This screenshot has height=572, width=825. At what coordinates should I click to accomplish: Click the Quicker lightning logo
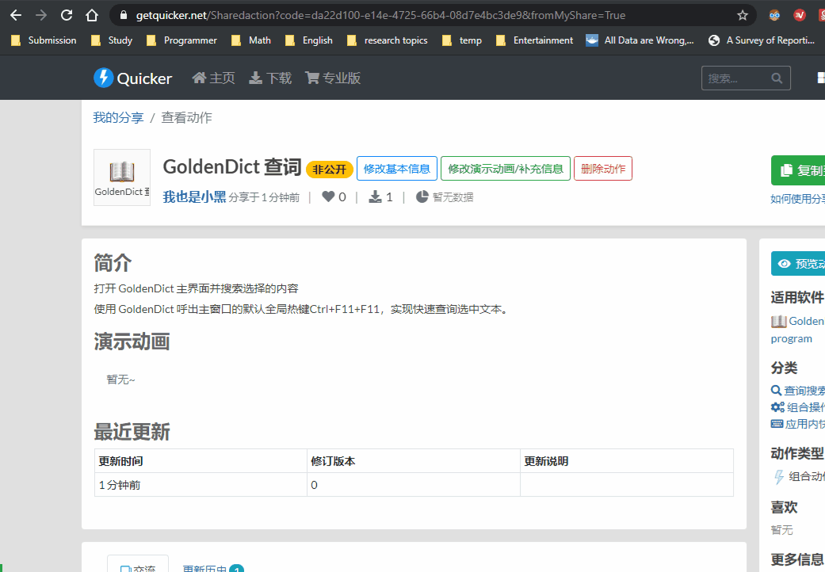(104, 78)
